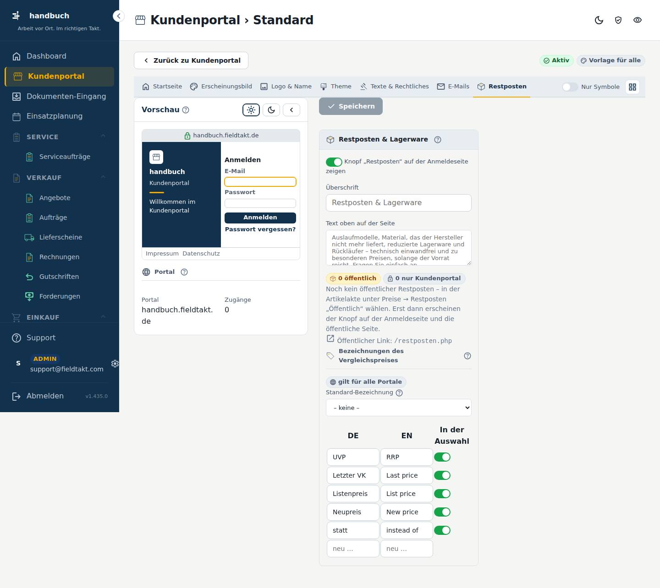Switch to the Theme tab

(x=336, y=87)
